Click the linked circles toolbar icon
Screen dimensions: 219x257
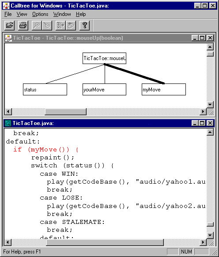pyautogui.click(x=71, y=26)
